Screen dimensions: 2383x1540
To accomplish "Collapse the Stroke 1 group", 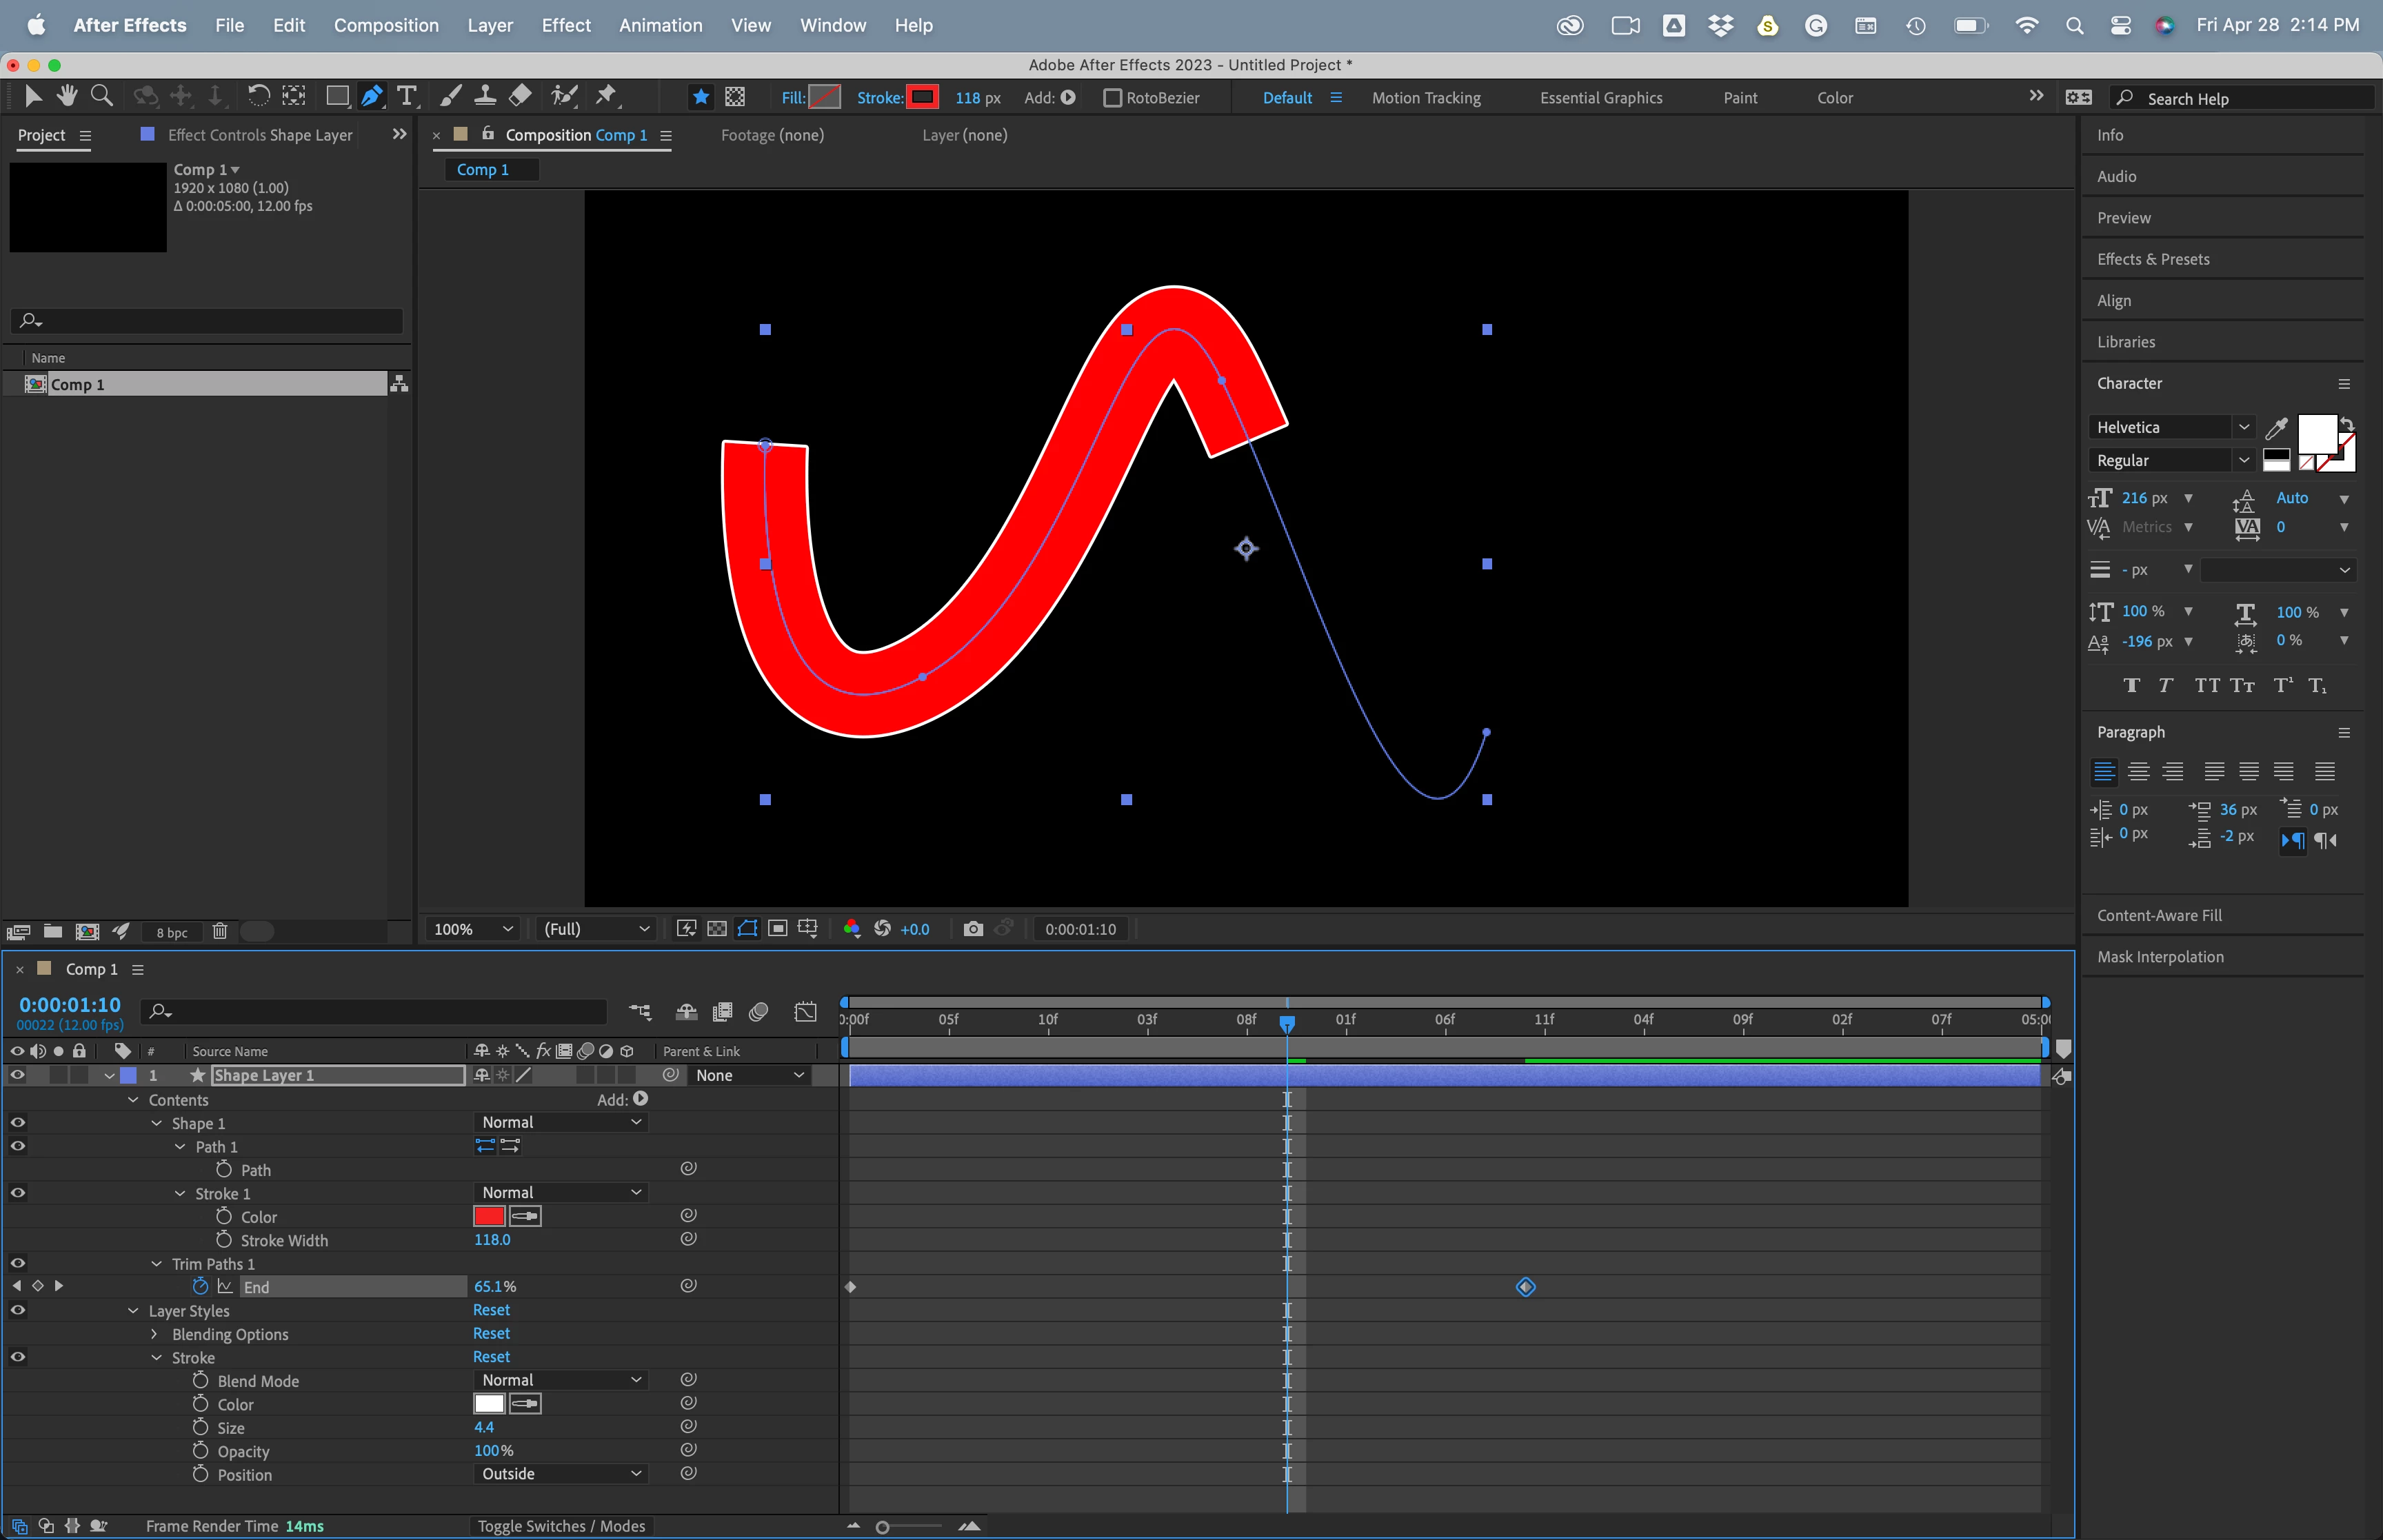I will coord(180,1193).
